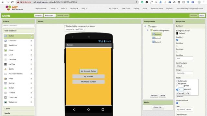207x116 pixels.
Task: Tap the phone preview home circle icon
Action: pos(88,110)
